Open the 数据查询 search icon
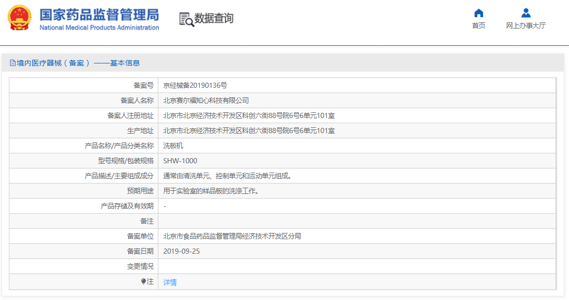The height and width of the screenshot is (300, 569). point(187,19)
